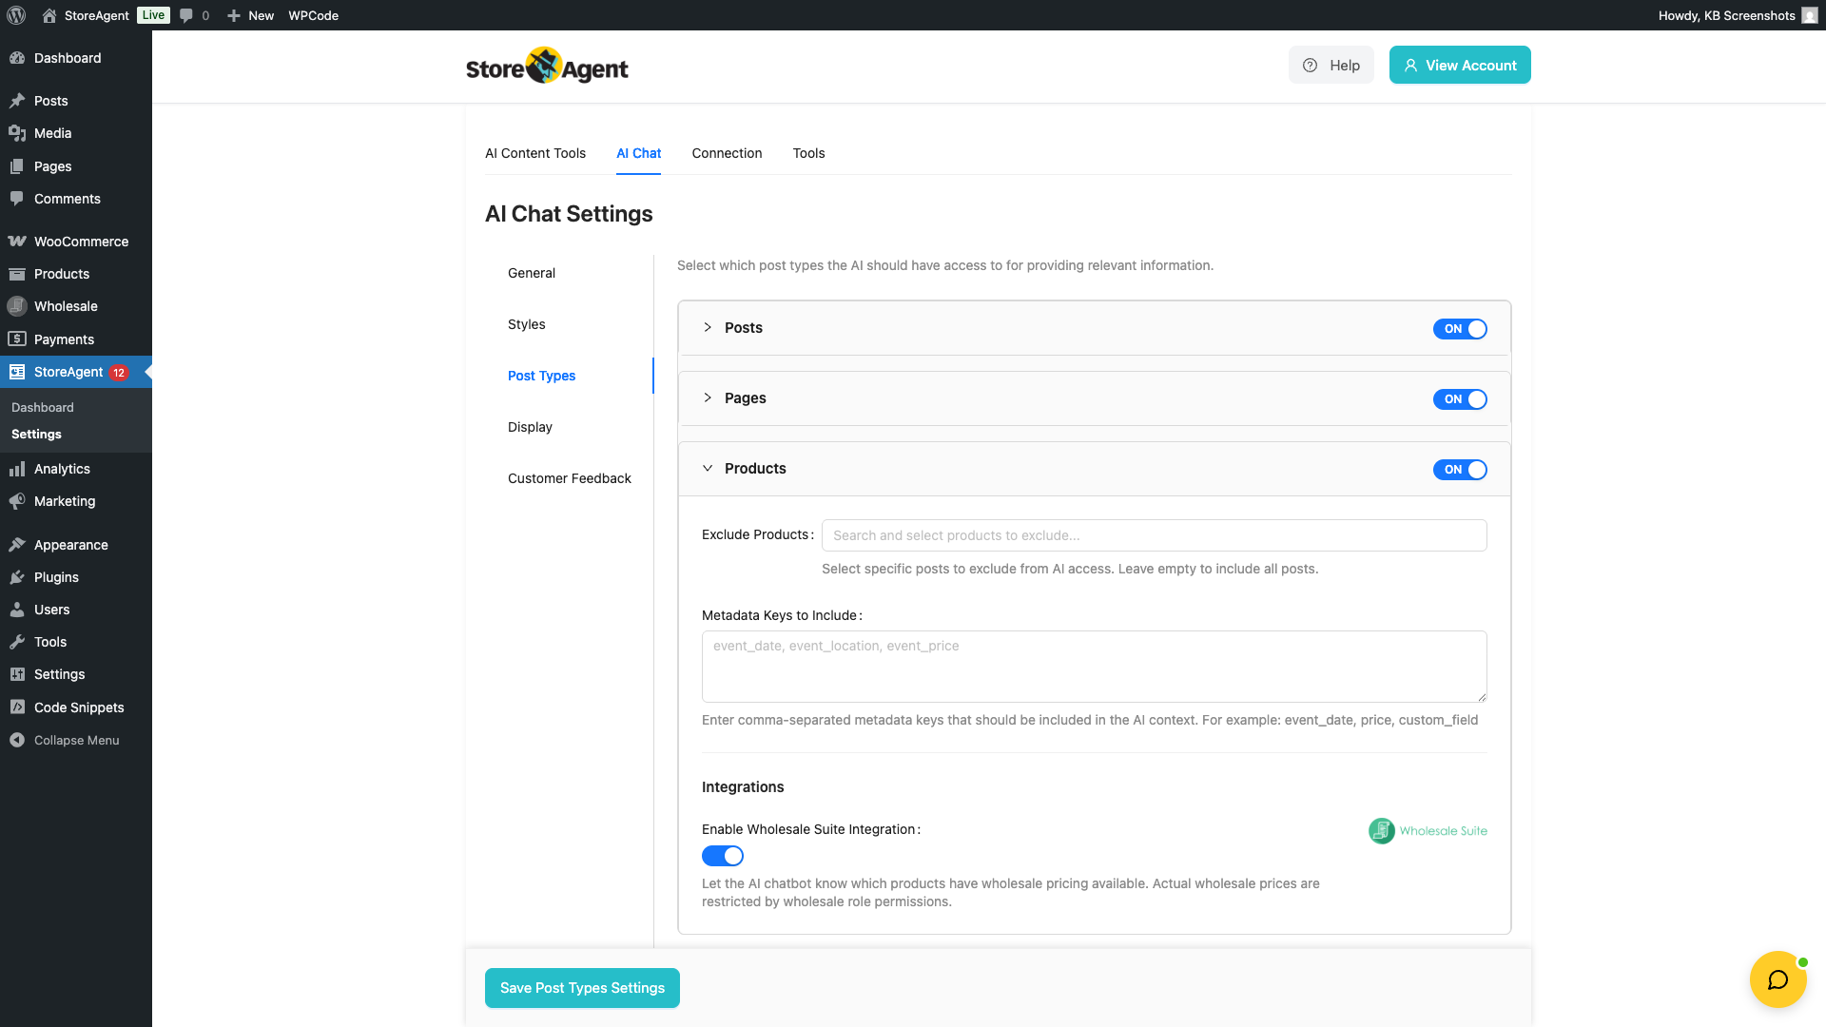Click the Media icon in sidebar
The image size is (1826, 1027).
(x=17, y=133)
